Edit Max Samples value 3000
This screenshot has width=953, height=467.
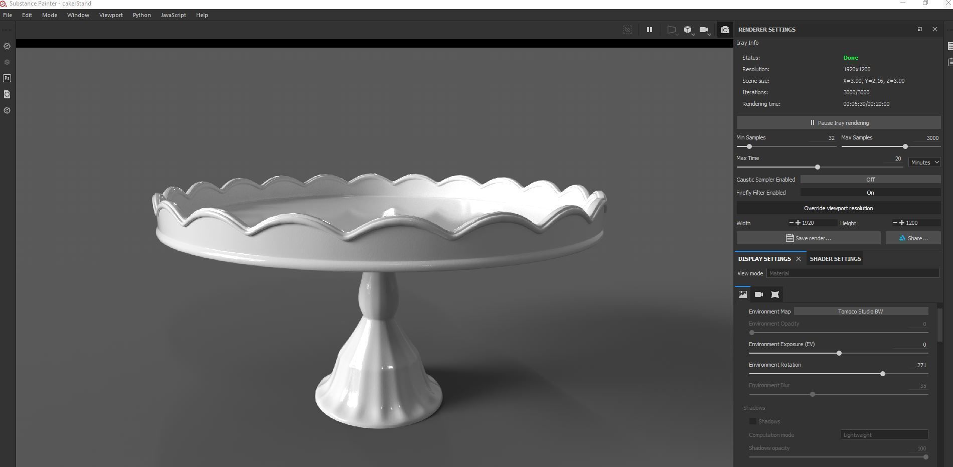click(926, 138)
